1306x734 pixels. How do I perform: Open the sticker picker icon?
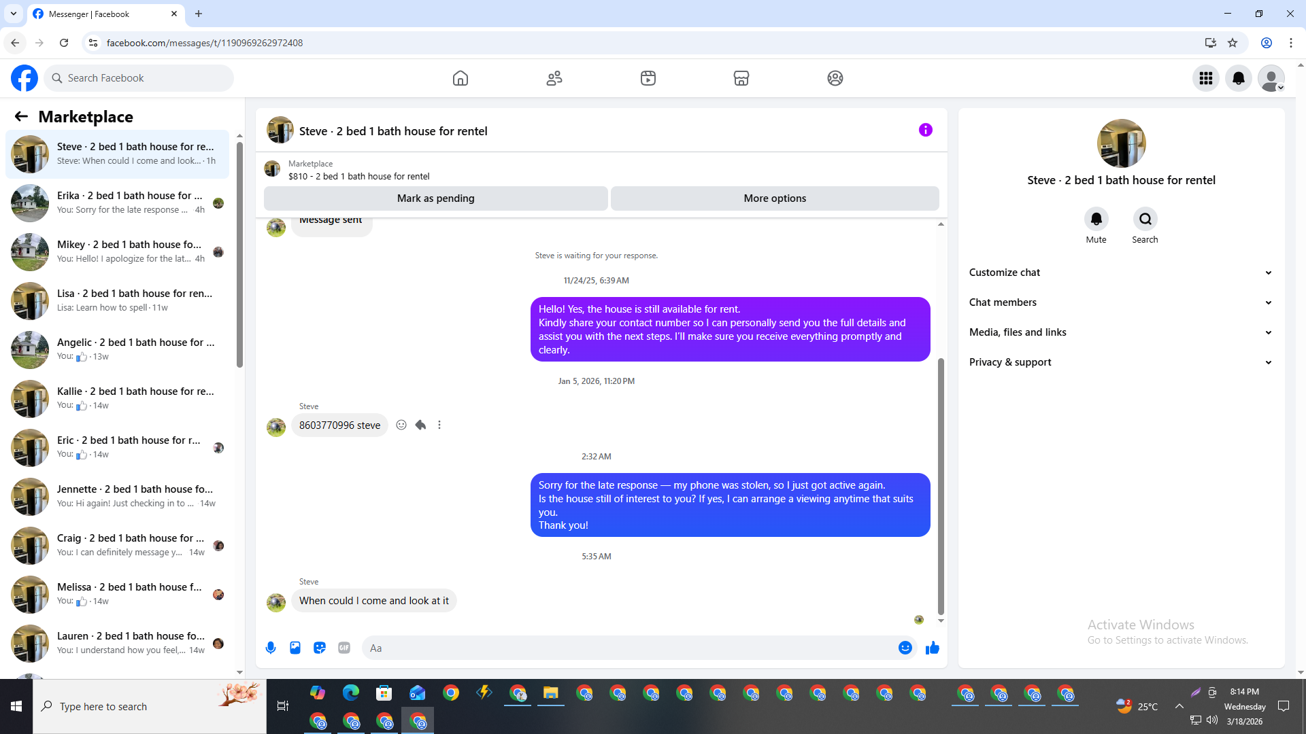click(320, 648)
